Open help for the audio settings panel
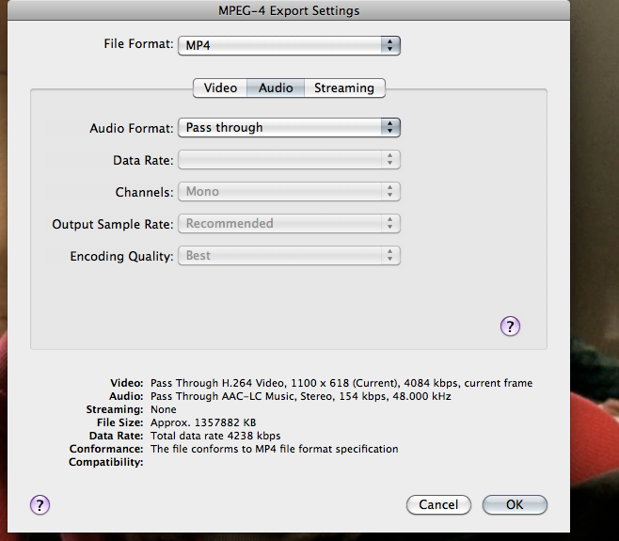The image size is (619, 541). 510,326
